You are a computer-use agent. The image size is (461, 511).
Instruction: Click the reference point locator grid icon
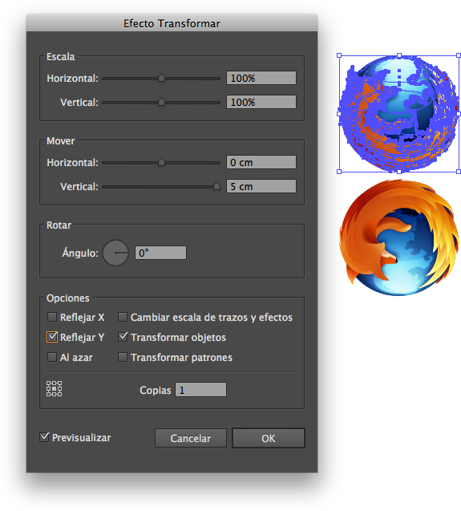pyautogui.click(x=54, y=389)
